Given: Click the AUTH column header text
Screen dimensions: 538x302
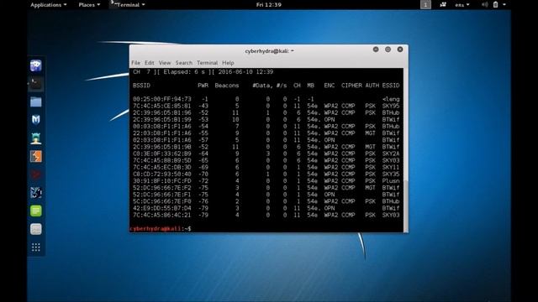Looking at the screenshot, I should tap(372, 86).
